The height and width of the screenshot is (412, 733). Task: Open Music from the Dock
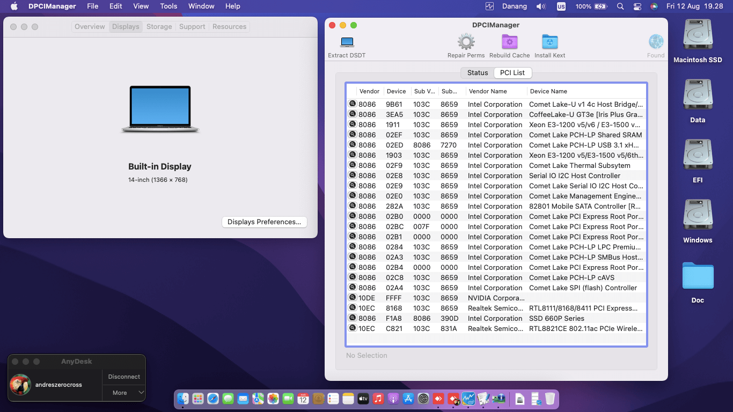click(378, 399)
